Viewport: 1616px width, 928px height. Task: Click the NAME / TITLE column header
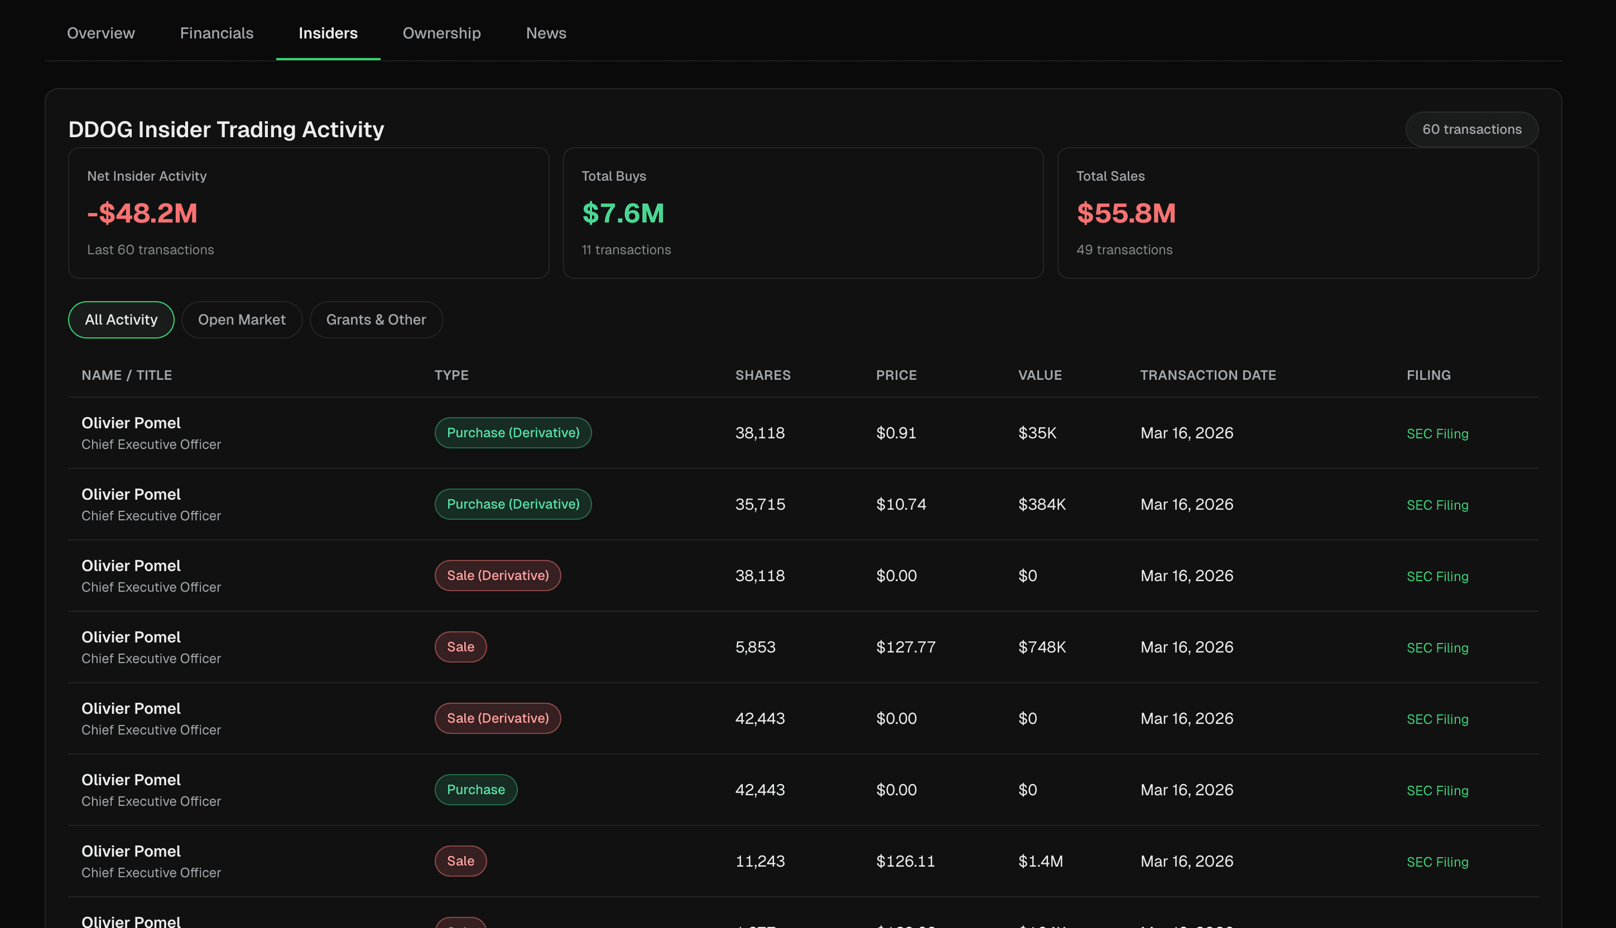click(127, 375)
